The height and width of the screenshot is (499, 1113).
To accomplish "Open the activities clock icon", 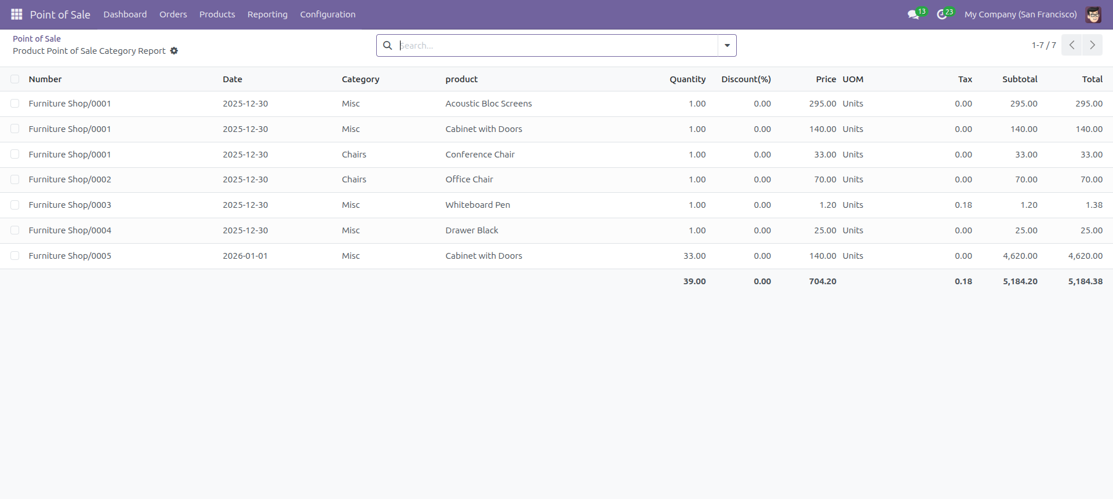I will click(x=943, y=14).
